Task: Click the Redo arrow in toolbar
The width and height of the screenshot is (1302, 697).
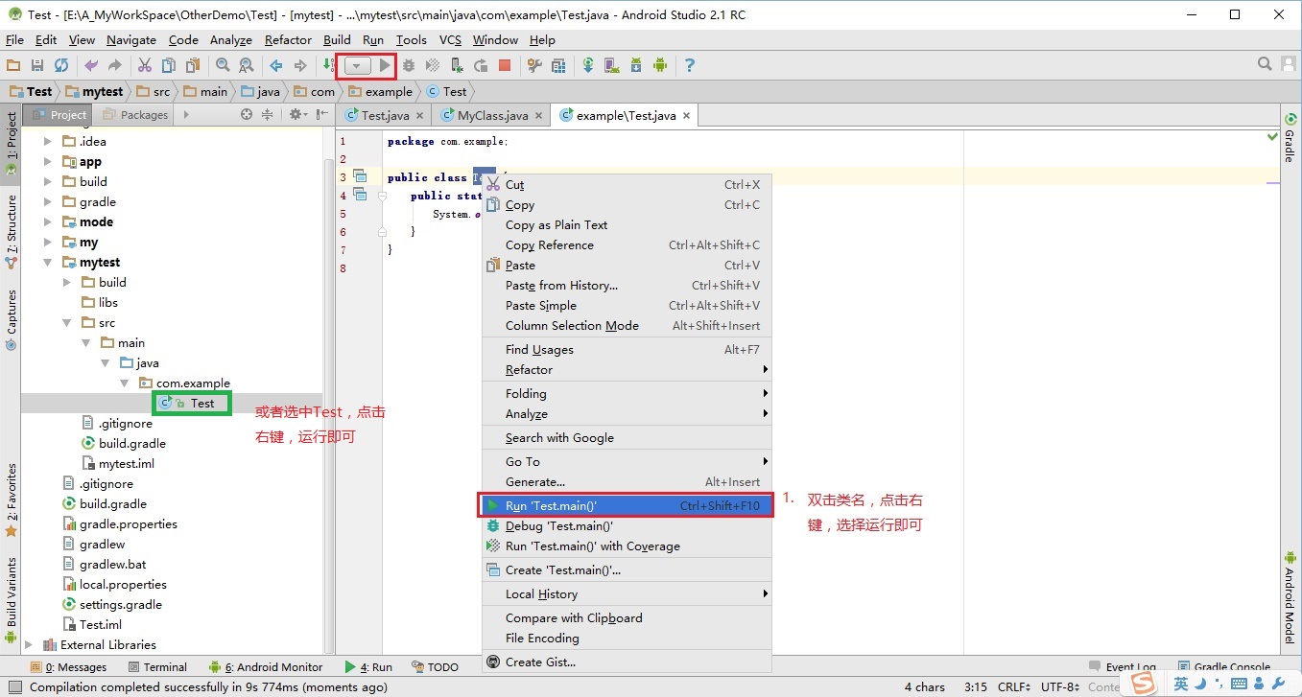Action: click(115, 65)
